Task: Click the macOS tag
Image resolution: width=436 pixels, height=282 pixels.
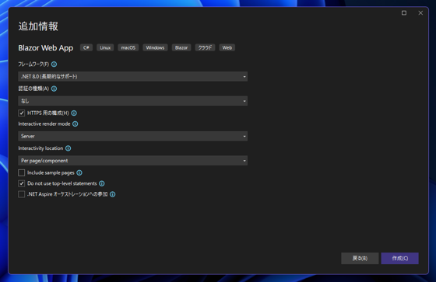Action: tap(128, 47)
